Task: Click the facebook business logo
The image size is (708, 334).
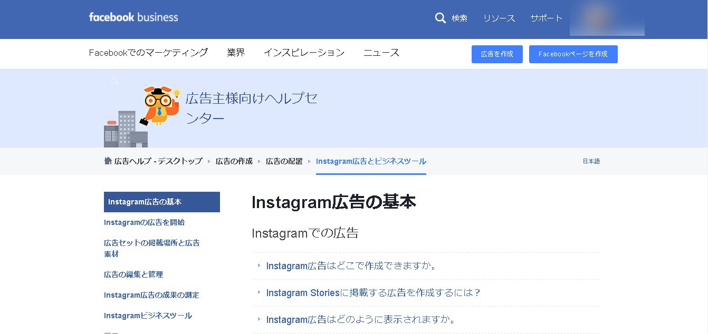Action: (133, 17)
